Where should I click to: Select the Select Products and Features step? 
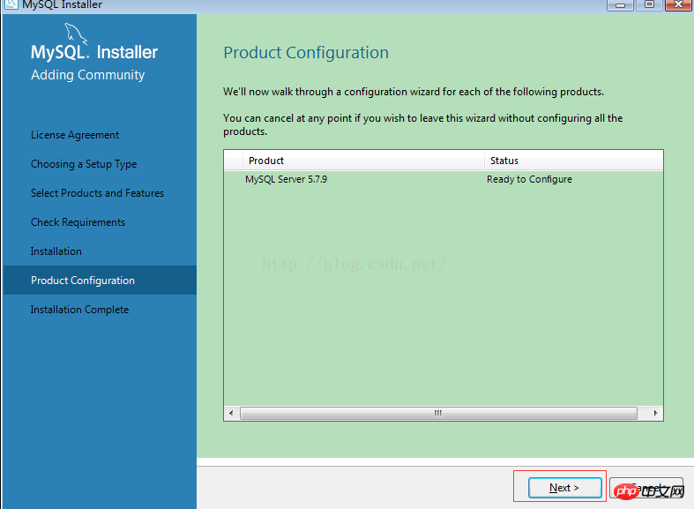(97, 193)
